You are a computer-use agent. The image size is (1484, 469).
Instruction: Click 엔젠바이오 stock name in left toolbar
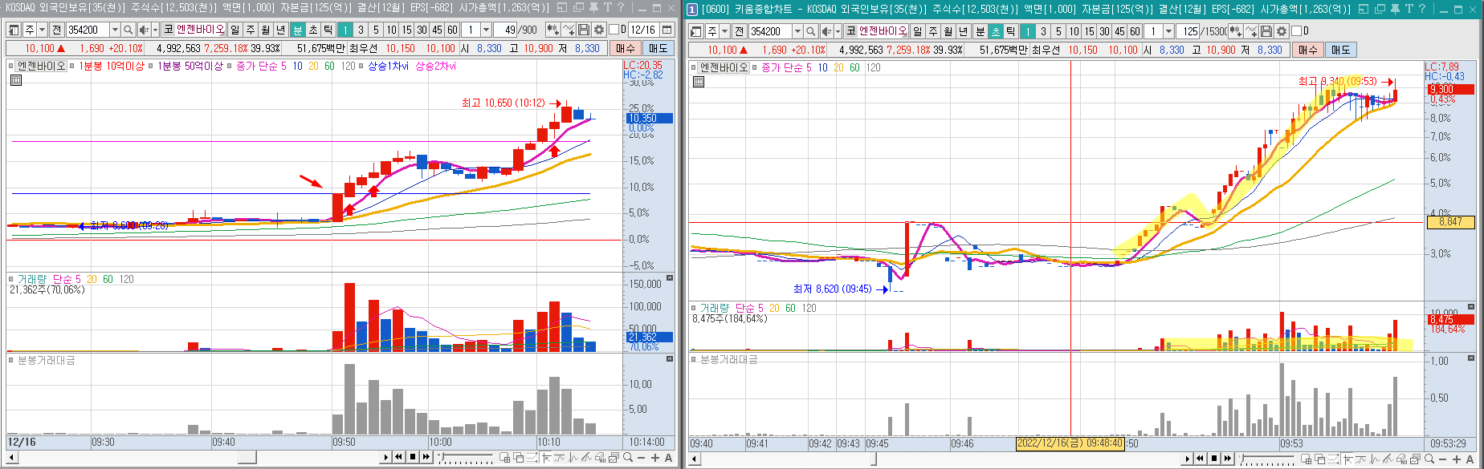click(201, 30)
